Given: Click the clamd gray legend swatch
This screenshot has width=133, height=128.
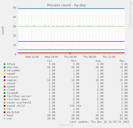Looking at the screenshot, I should (5, 90).
